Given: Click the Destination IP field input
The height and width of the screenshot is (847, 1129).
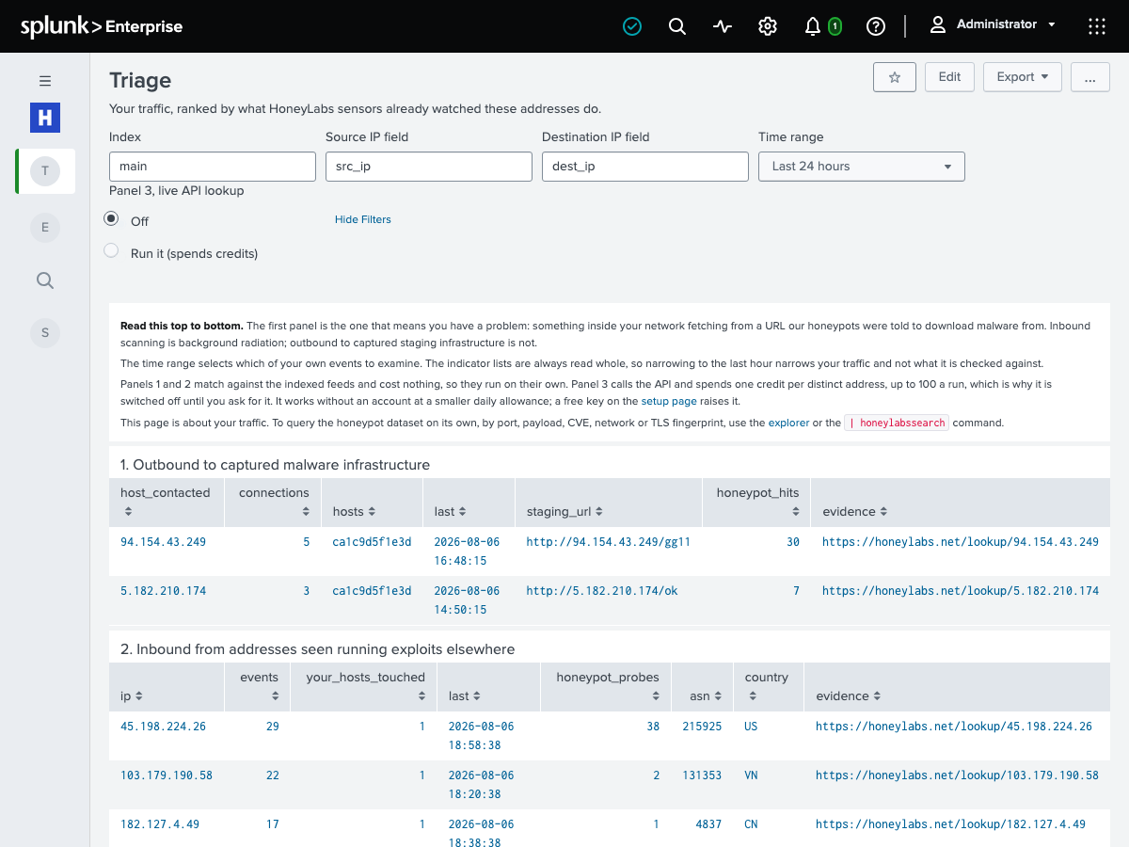Looking at the screenshot, I should pos(645,167).
